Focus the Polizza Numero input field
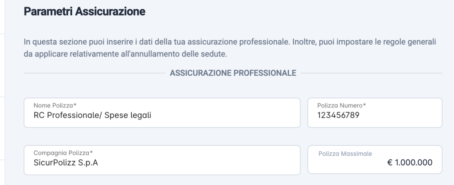 375,113
